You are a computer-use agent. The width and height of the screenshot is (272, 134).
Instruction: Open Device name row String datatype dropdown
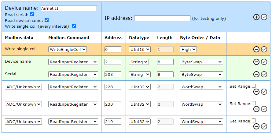[139, 62]
